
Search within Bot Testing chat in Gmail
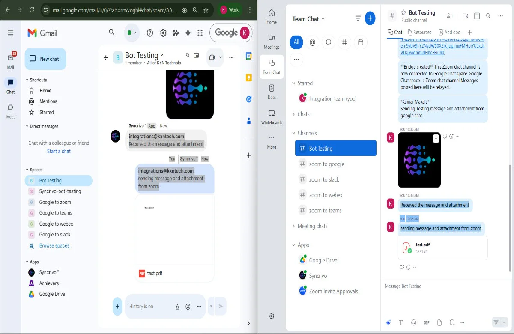[x=188, y=55]
